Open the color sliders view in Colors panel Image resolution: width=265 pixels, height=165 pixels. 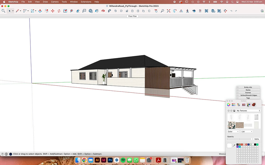(x=233, y=104)
